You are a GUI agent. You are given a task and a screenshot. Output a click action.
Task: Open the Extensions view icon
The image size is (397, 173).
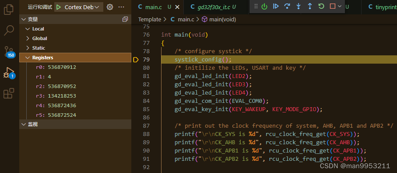pyautogui.click(x=9, y=93)
